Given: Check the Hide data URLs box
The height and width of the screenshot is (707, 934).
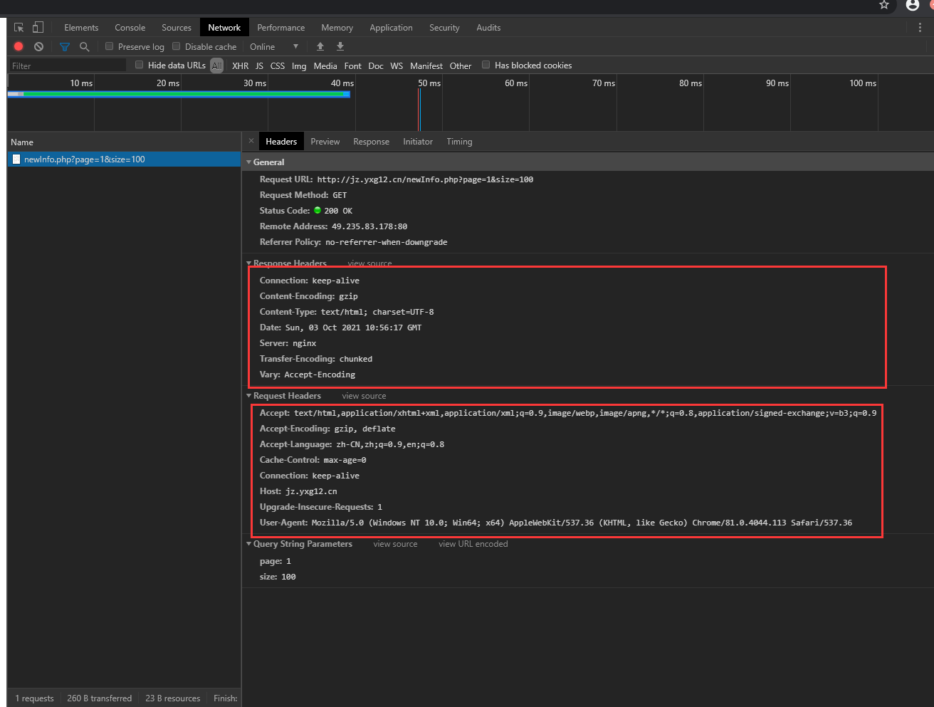Looking at the screenshot, I should 140,65.
